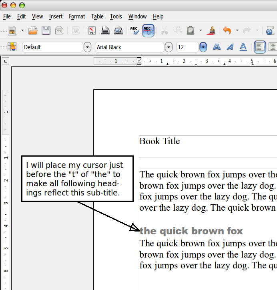The width and height of the screenshot is (277, 290).
Task: Click in the font size field showing 12
Action: tap(187, 47)
